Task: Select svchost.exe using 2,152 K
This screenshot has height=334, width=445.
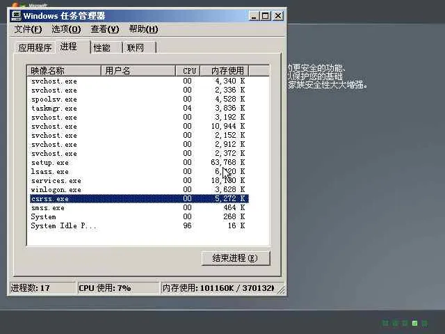Action: point(139,135)
